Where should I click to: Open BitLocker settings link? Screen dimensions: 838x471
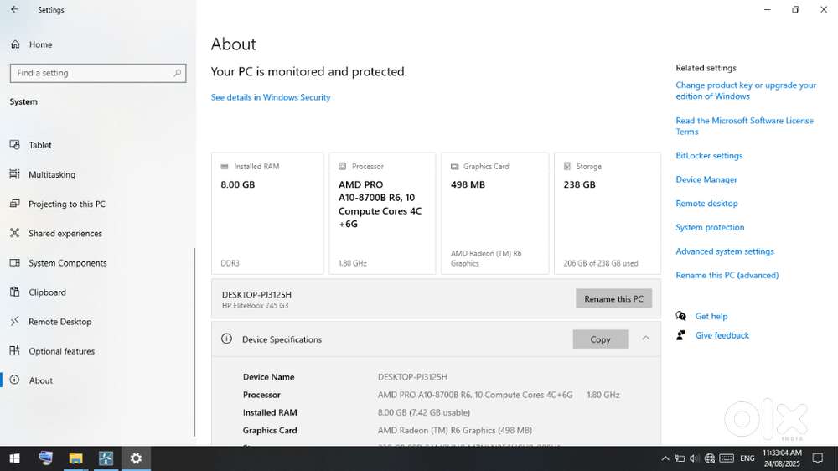click(709, 156)
